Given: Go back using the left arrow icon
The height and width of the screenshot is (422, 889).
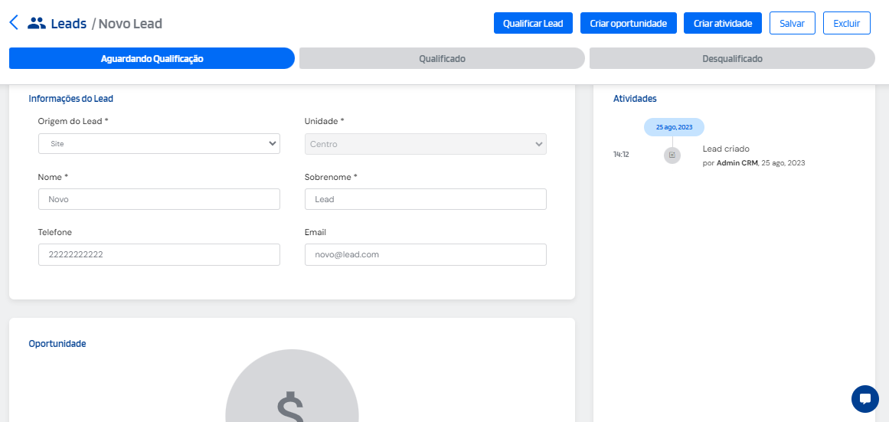Looking at the screenshot, I should 15,23.
